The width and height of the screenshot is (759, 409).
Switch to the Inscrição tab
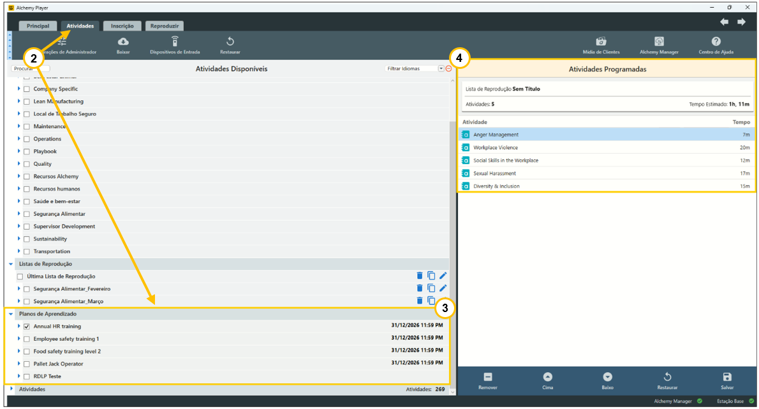pos(122,26)
